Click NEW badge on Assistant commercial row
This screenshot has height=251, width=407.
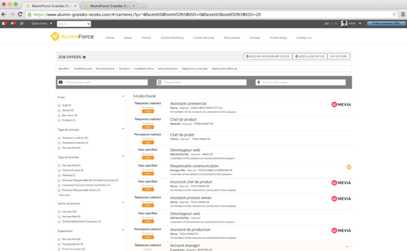(x=148, y=111)
